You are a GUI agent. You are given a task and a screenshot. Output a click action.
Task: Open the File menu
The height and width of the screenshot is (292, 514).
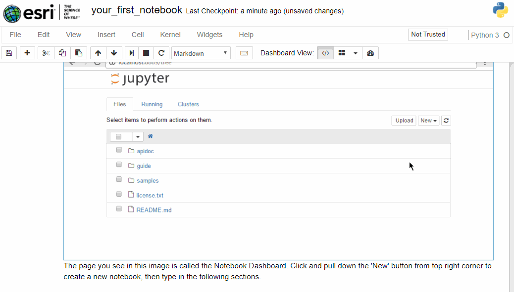point(15,35)
